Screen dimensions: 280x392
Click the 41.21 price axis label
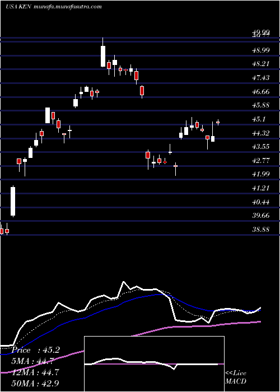click(262, 188)
